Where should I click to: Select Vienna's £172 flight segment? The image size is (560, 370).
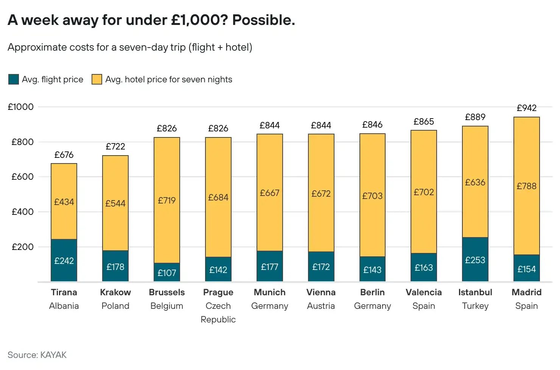(321, 267)
